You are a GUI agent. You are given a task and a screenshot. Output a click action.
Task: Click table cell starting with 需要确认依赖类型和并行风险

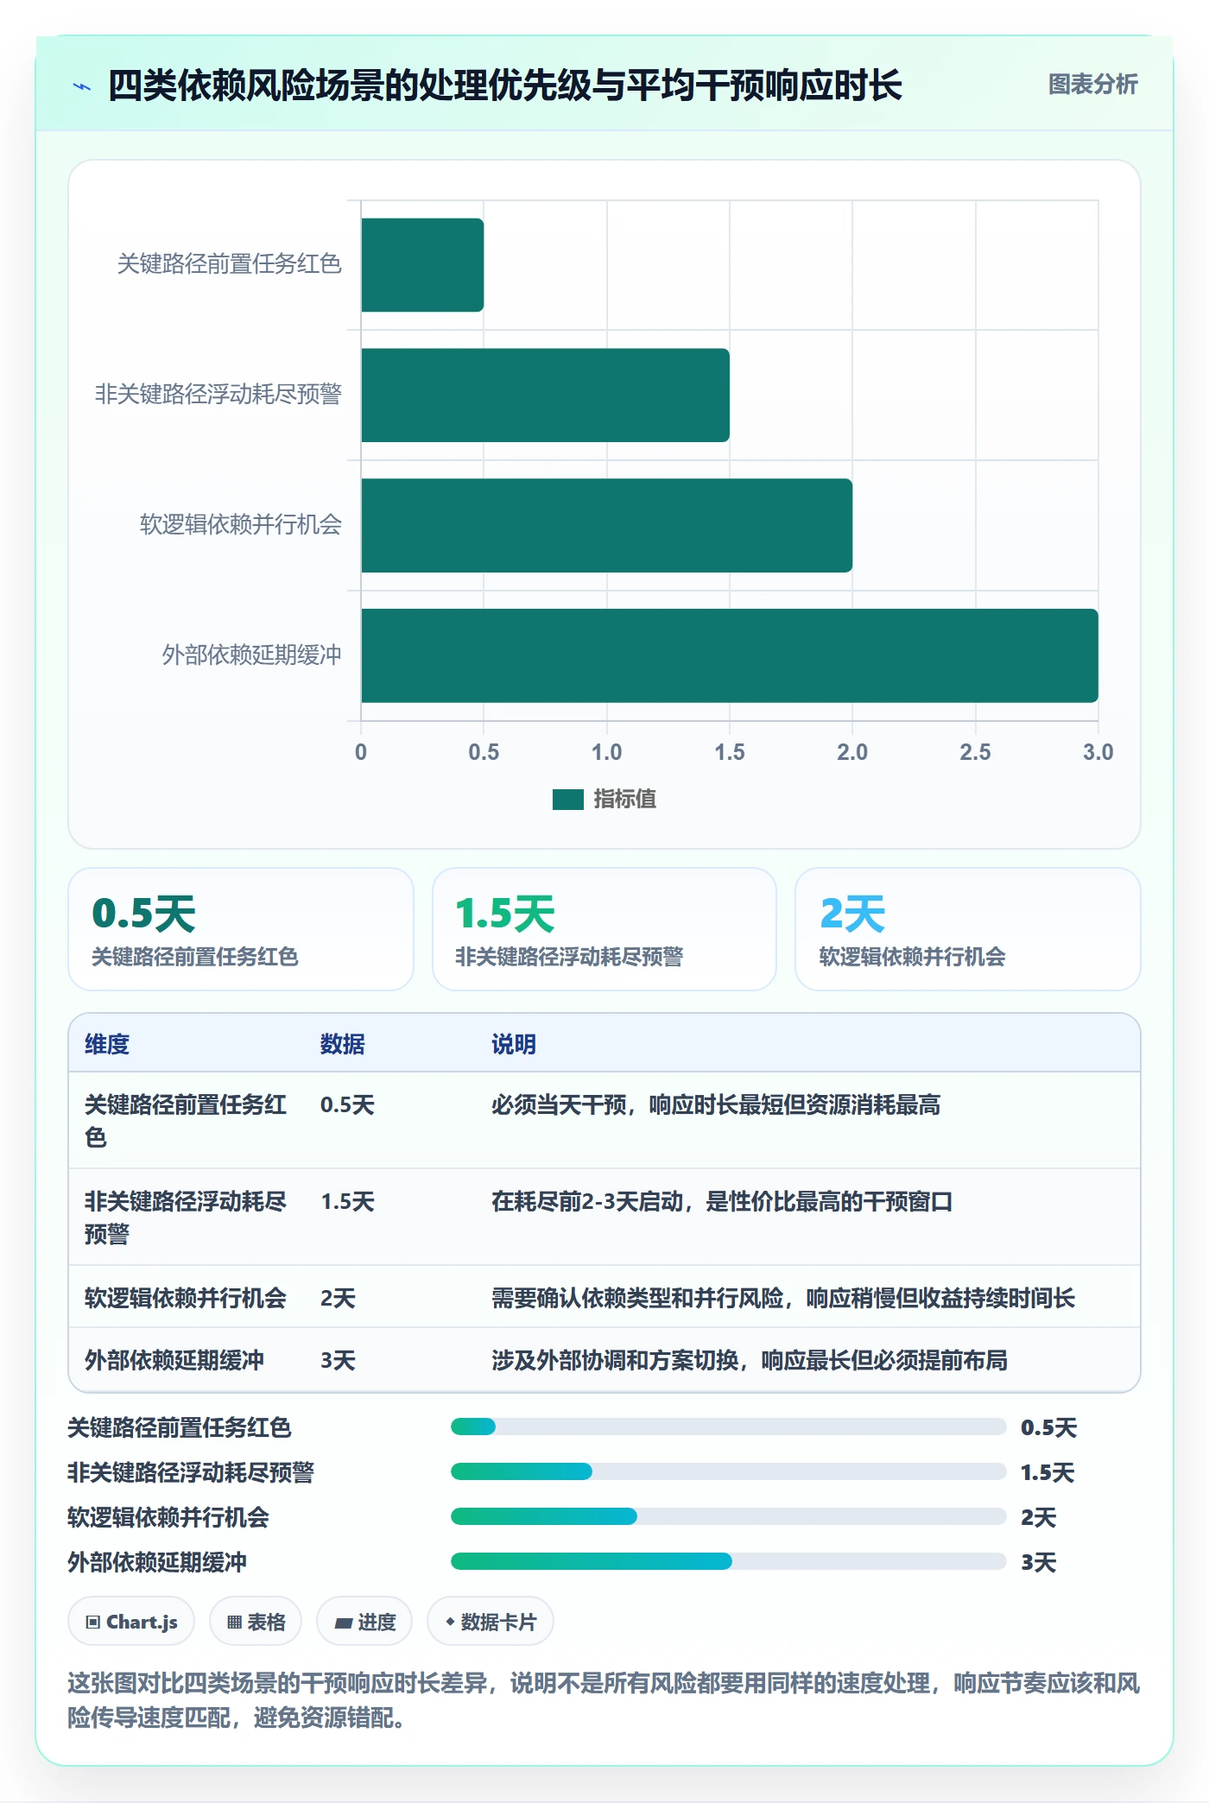(x=783, y=1298)
